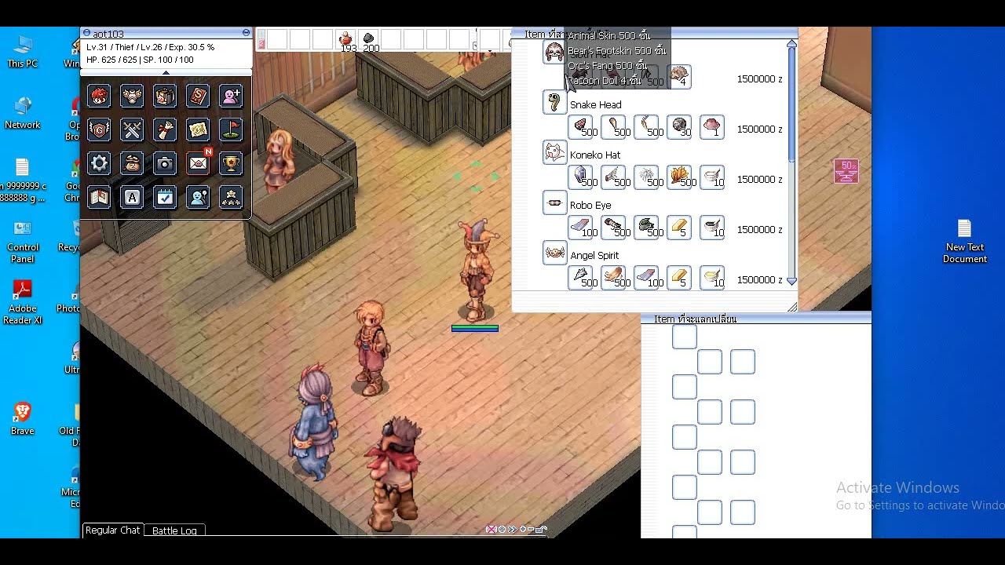Click the 1500000 z price for Robo Eye
Viewport: 1005px width, 565px height.
pyautogui.click(x=759, y=230)
